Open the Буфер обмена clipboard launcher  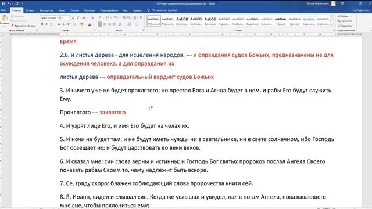[x=37, y=31]
